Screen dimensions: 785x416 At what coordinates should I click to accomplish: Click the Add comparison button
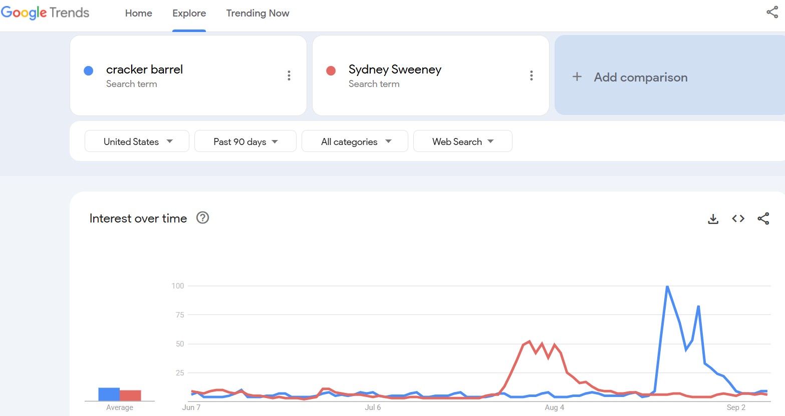click(x=640, y=77)
